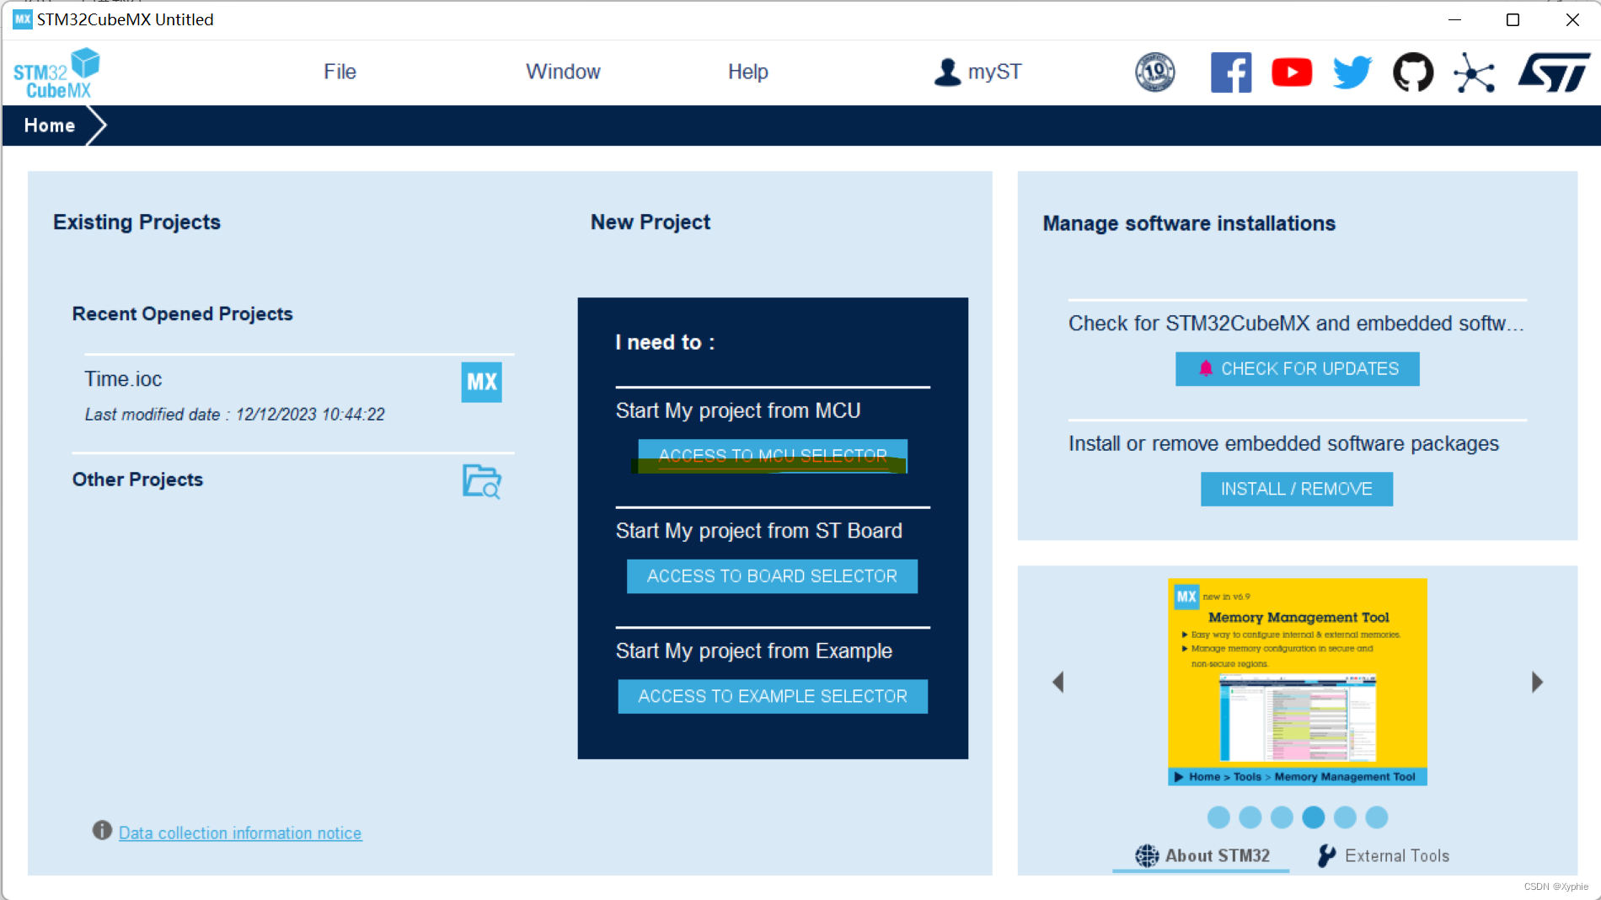Viewport: 1601px width, 900px height.
Task: Open the GitHub icon
Action: pyautogui.click(x=1413, y=72)
